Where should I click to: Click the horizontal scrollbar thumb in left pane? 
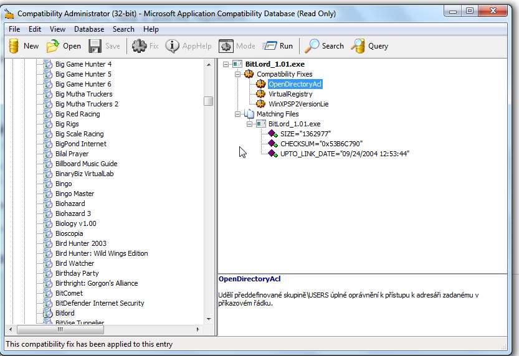tap(60, 330)
